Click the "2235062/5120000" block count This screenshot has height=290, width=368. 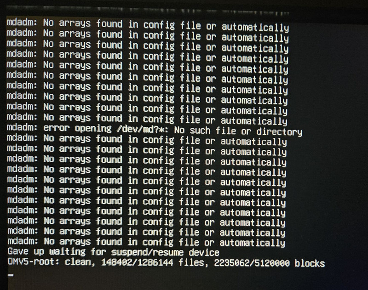coord(252,263)
